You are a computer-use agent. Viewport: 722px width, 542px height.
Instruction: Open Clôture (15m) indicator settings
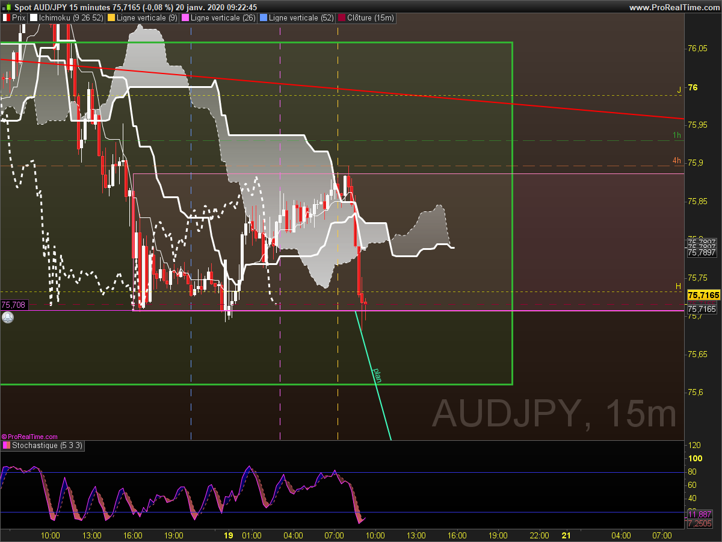click(366, 18)
